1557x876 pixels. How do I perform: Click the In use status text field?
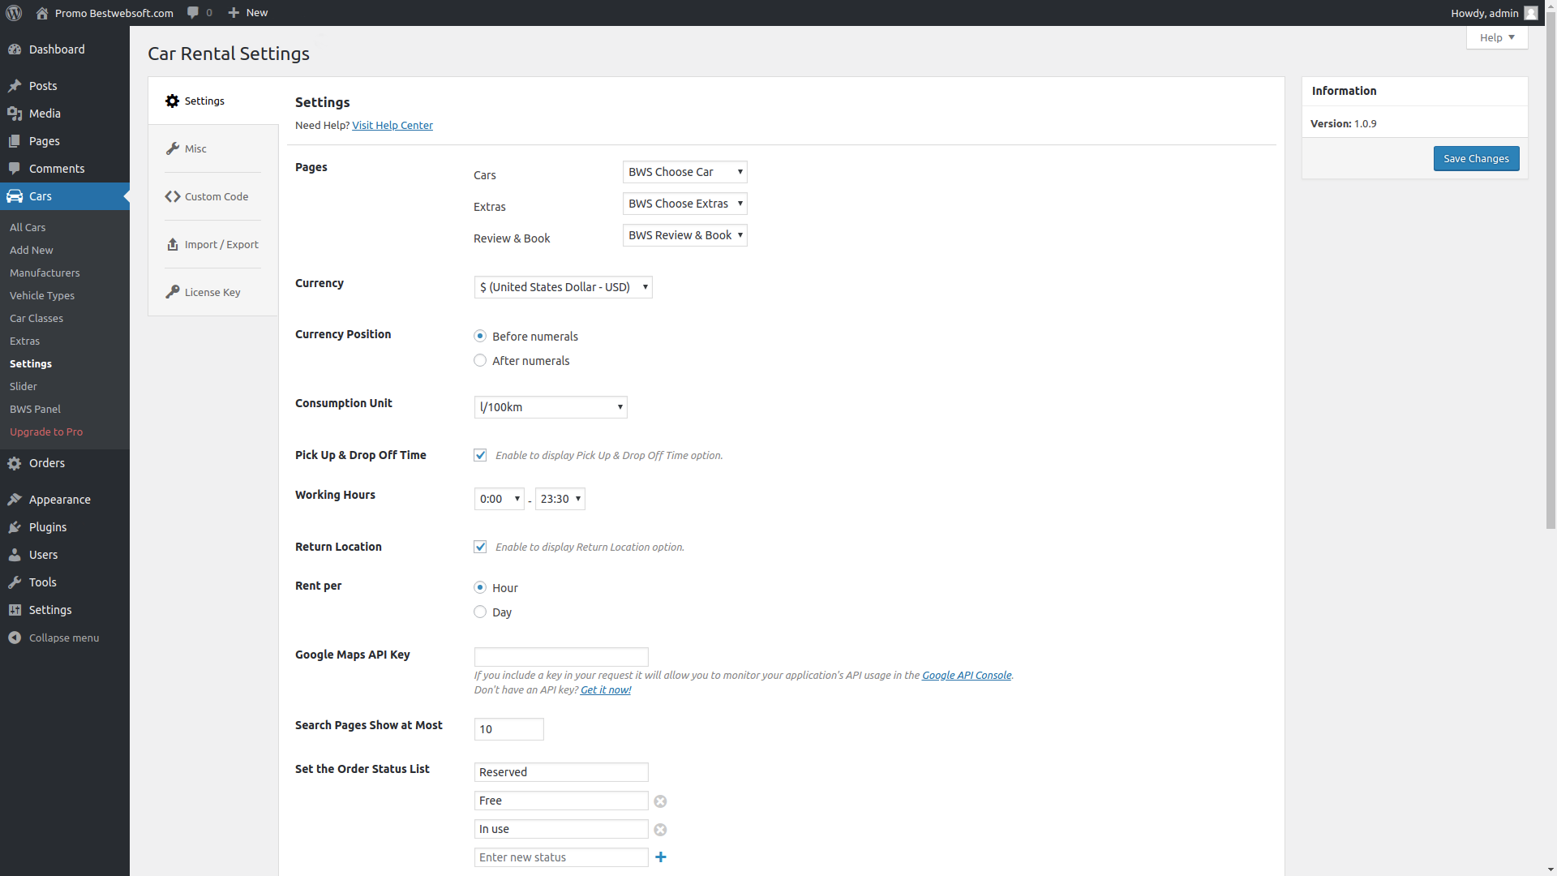561,829
